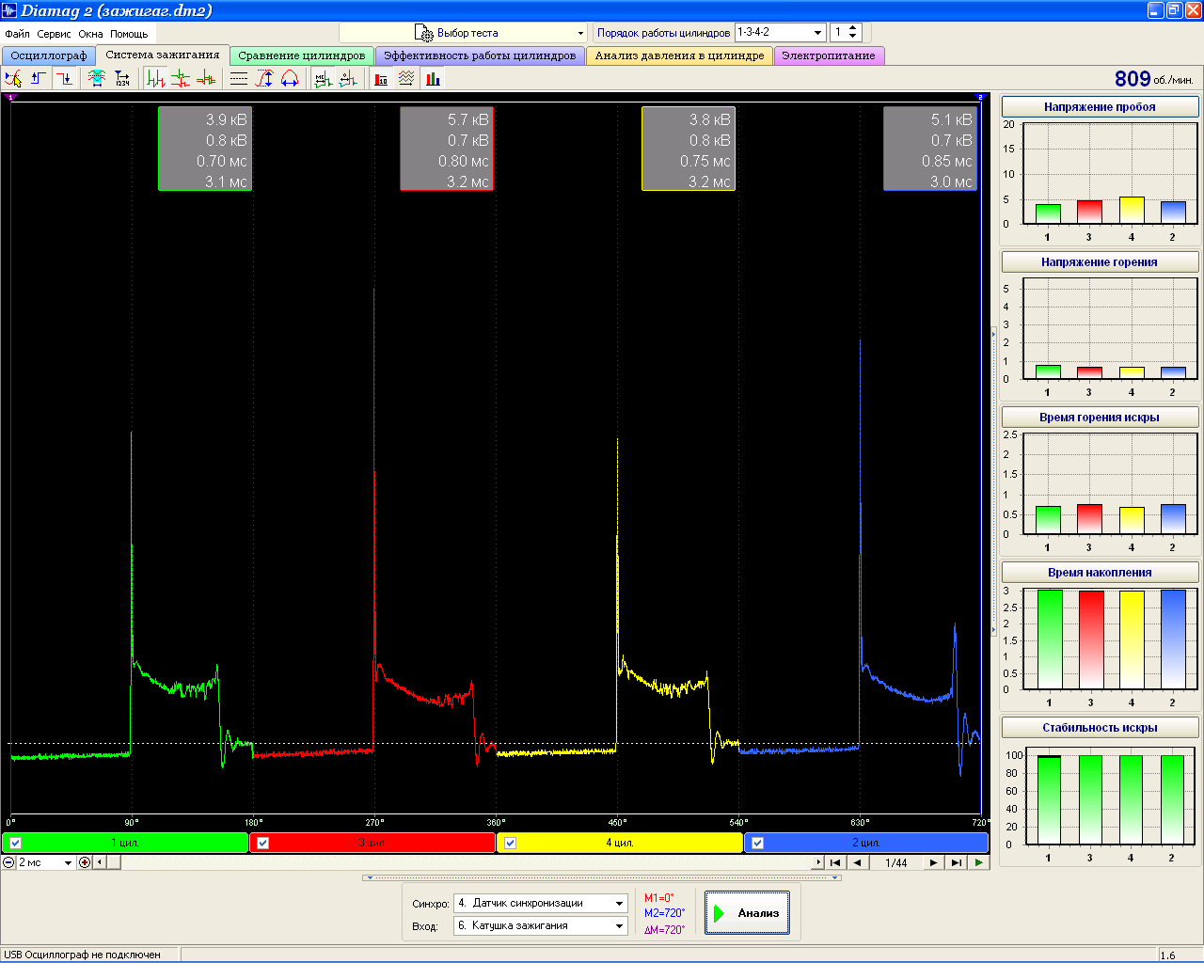Click the Напряжение пробоя header button
The image size is (1204, 963).
pos(1100,107)
